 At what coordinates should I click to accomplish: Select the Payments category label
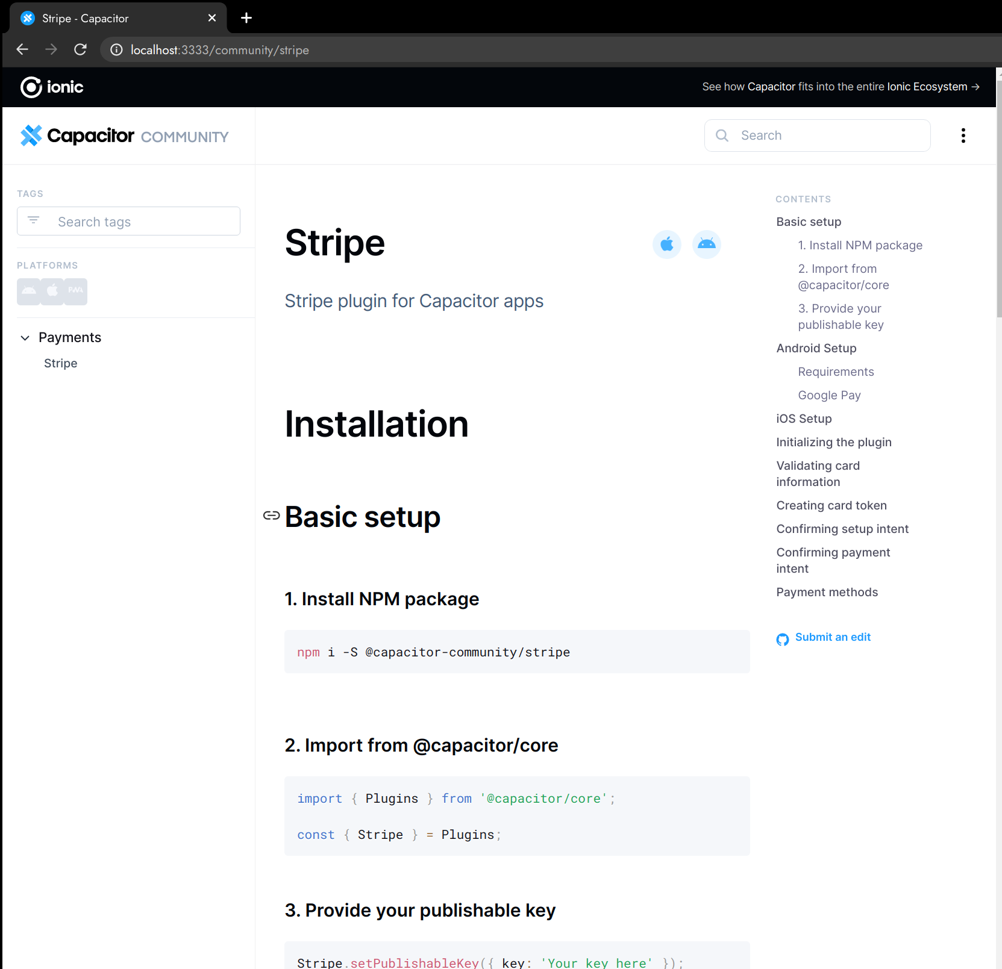70,337
